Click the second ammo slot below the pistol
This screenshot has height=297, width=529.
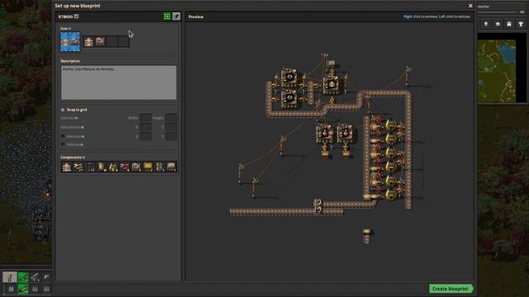coord(46,289)
